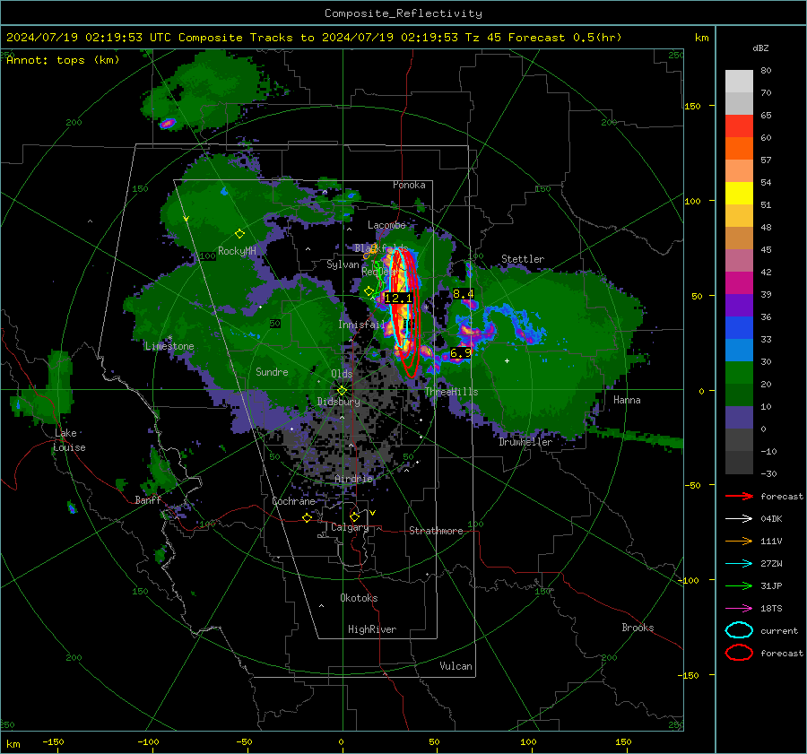Viewport: 807px width, 754px height.
Task: Click the yellow diamond radar marker at Olds
Action: 342,391
